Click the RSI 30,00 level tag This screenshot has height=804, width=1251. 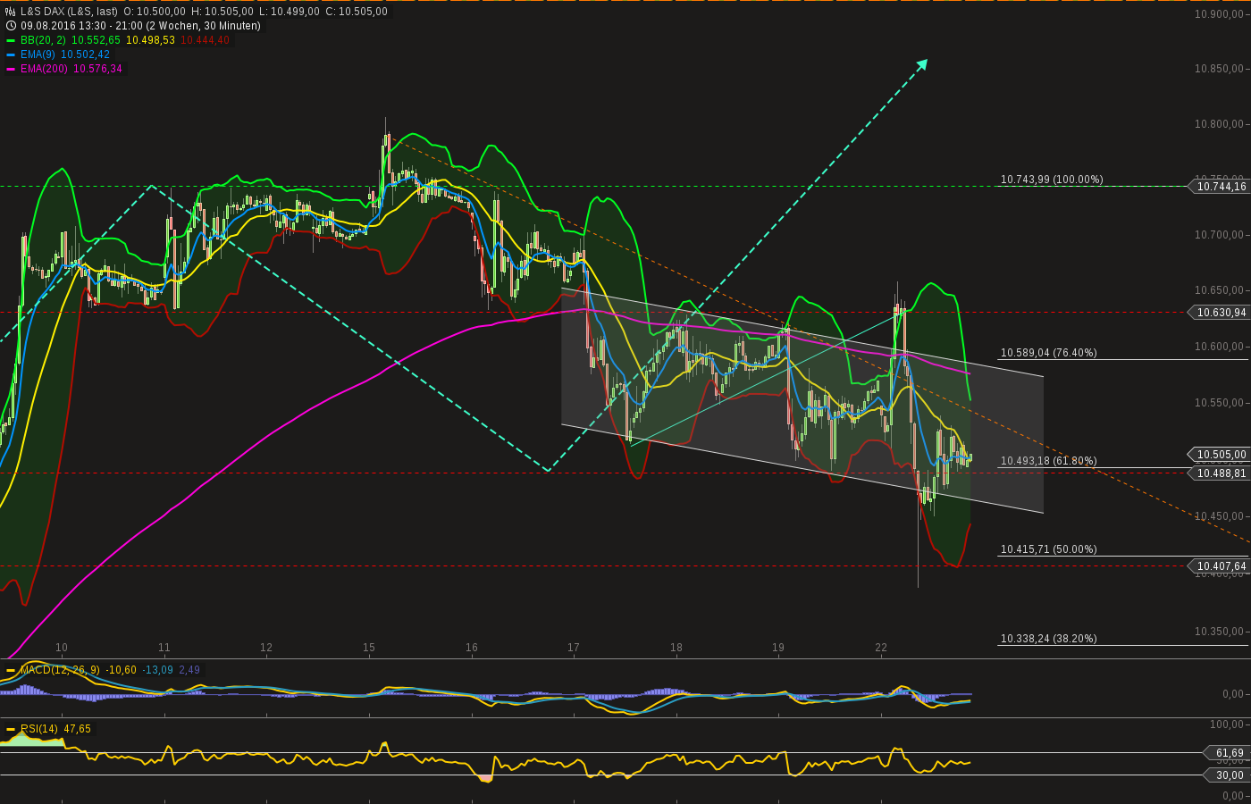click(x=1229, y=775)
